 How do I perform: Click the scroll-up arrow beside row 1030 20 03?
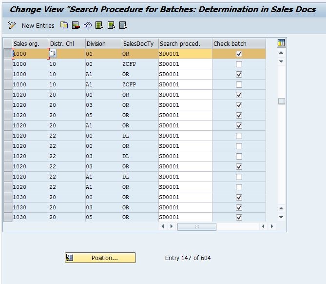tap(281, 208)
